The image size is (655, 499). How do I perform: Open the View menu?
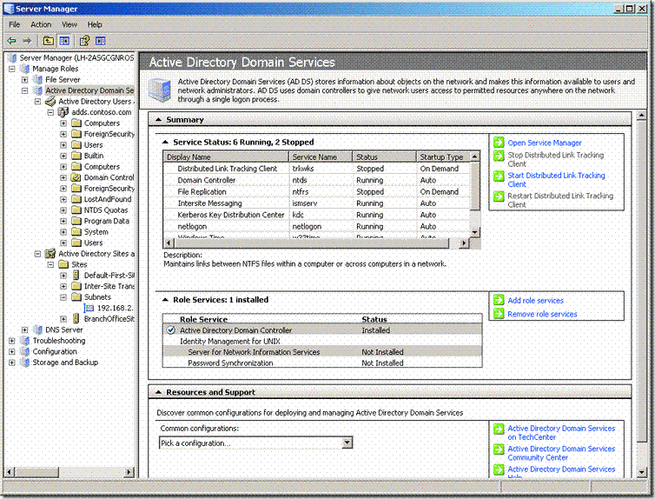pyautogui.click(x=69, y=24)
